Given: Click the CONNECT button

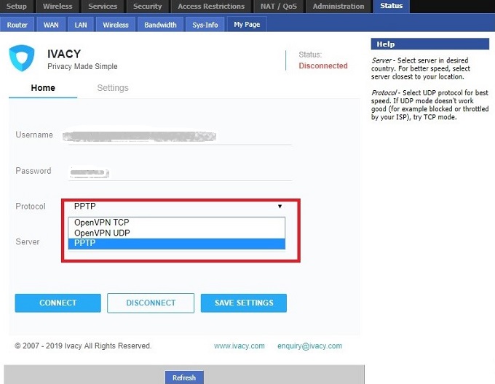Looking at the screenshot, I should pyautogui.click(x=58, y=303).
